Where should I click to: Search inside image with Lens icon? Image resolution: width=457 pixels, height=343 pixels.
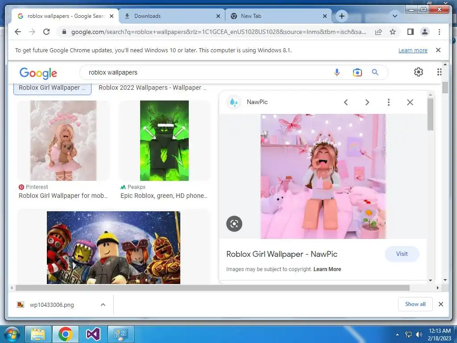234,224
